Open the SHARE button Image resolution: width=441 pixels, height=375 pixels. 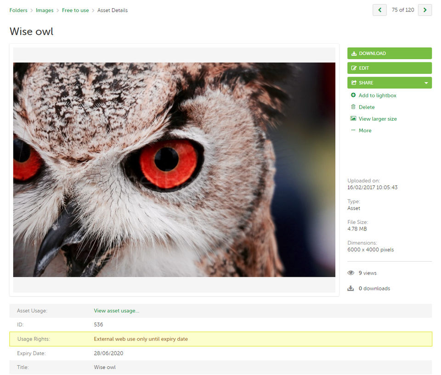tap(389, 83)
